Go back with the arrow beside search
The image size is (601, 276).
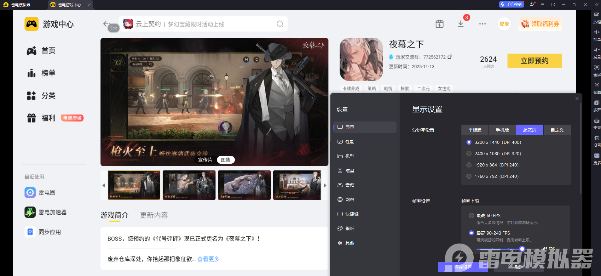[x=106, y=24]
